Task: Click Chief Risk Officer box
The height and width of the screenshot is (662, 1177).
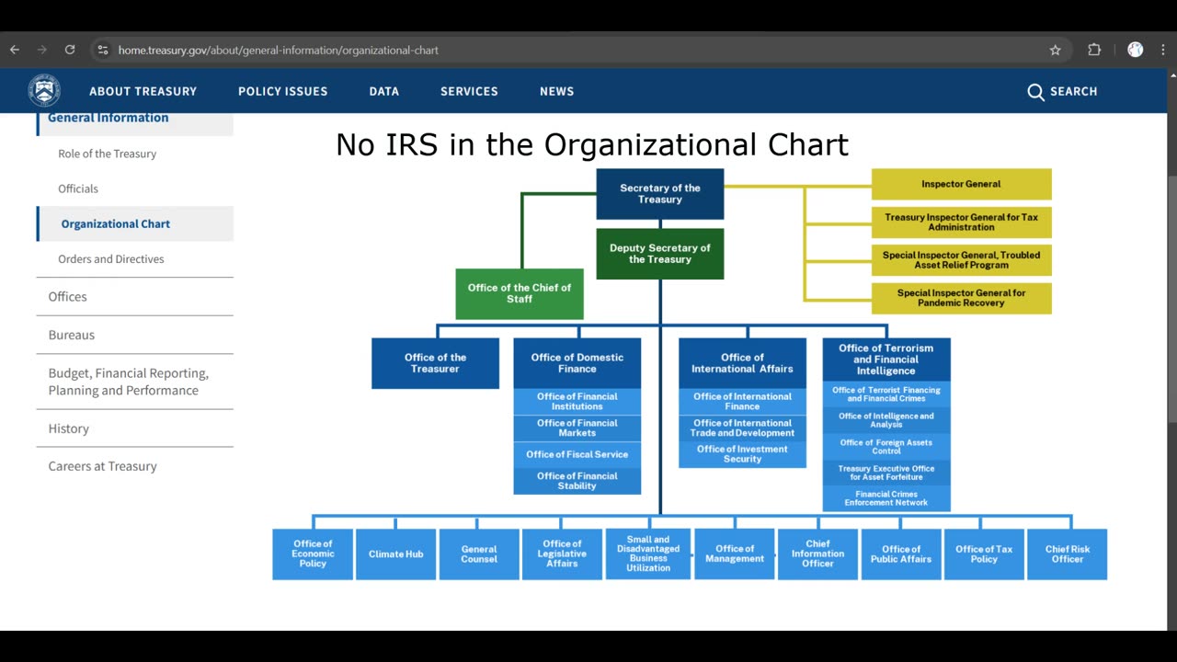Action: pos(1068,554)
